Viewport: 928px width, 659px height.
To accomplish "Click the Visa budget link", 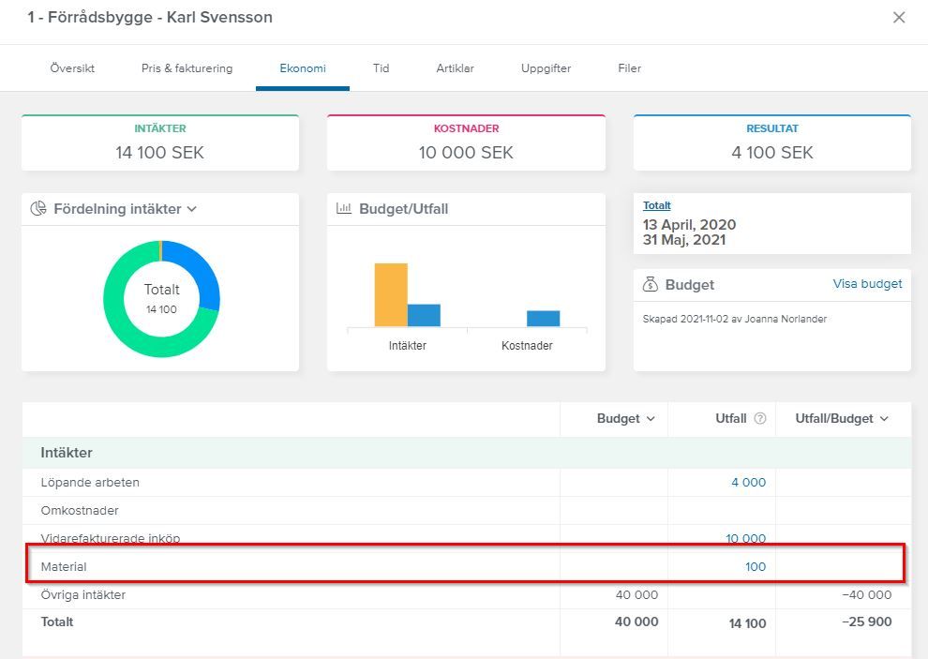I will point(868,284).
